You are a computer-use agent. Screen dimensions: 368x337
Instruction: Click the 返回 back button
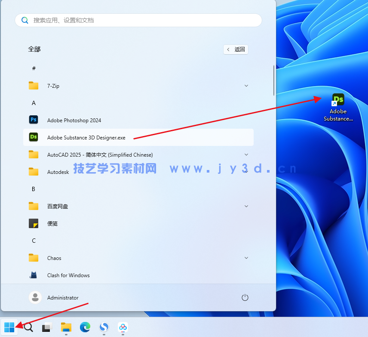coord(236,49)
